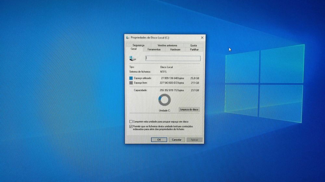The width and height of the screenshot is (325, 182).
Task: Switch to the Ferramentas tab
Action: pos(154,49)
